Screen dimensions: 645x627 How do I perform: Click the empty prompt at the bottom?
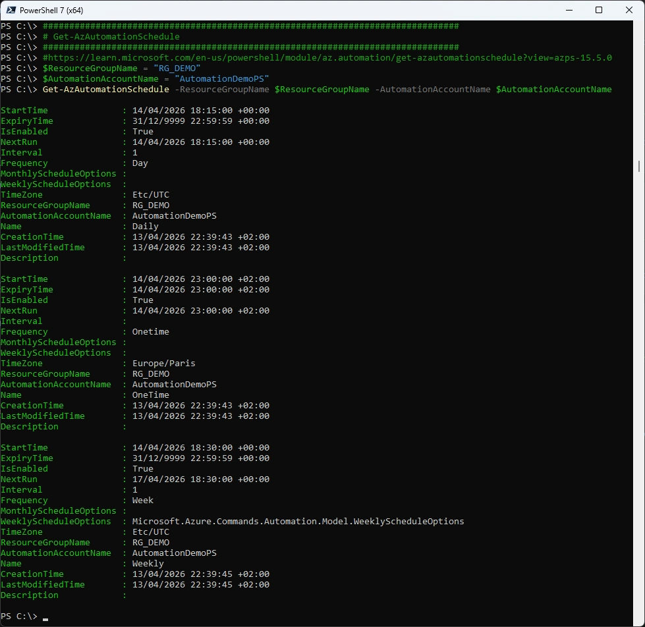click(44, 616)
